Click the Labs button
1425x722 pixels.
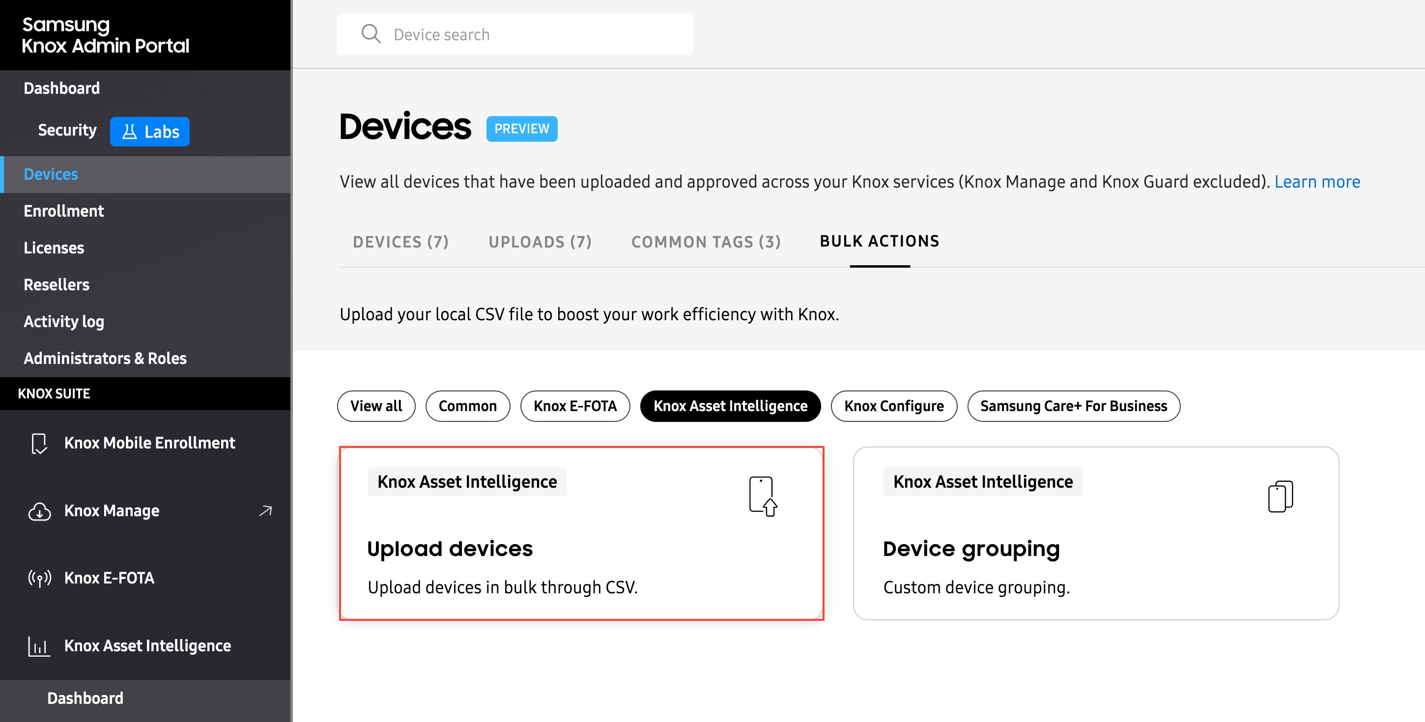pos(150,132)
